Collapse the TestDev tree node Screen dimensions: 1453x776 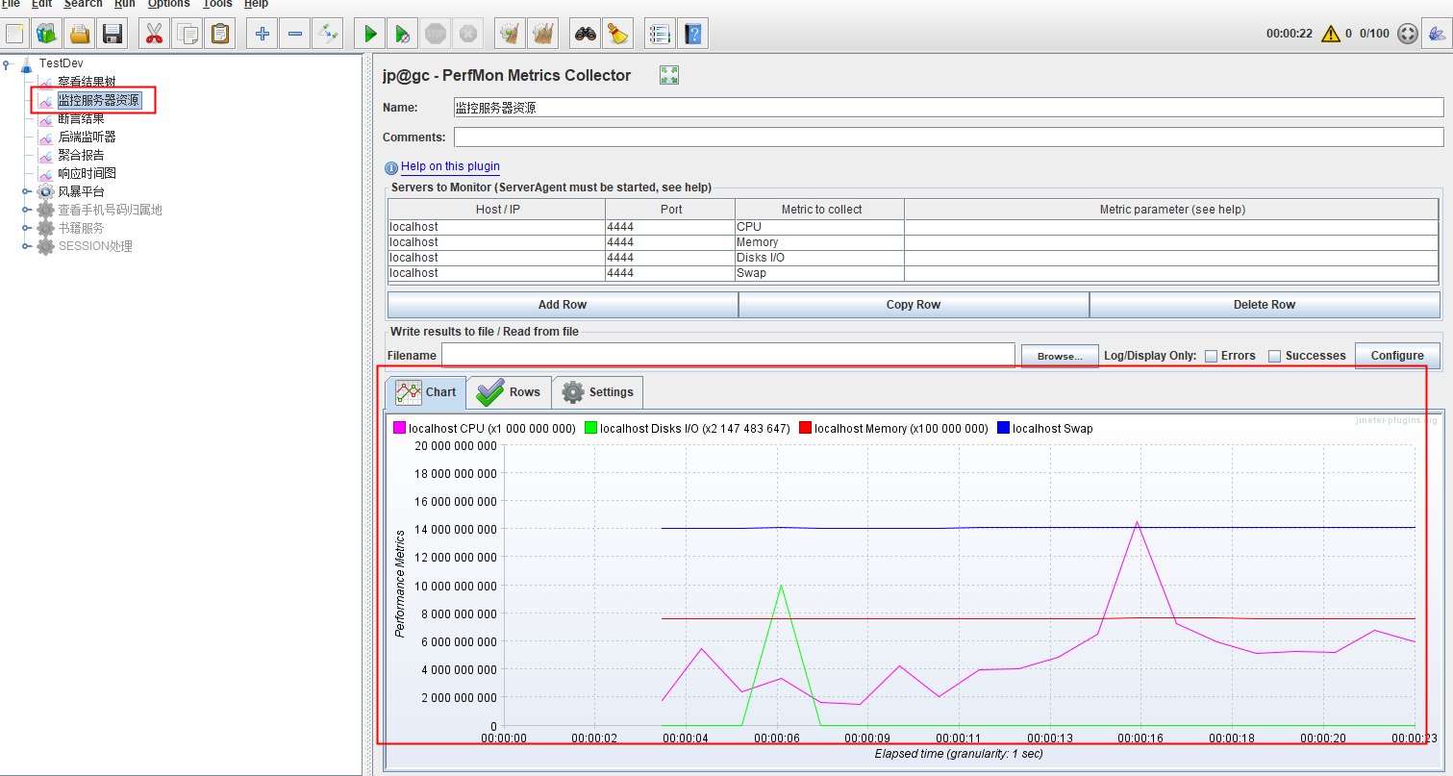pos(8,63)
